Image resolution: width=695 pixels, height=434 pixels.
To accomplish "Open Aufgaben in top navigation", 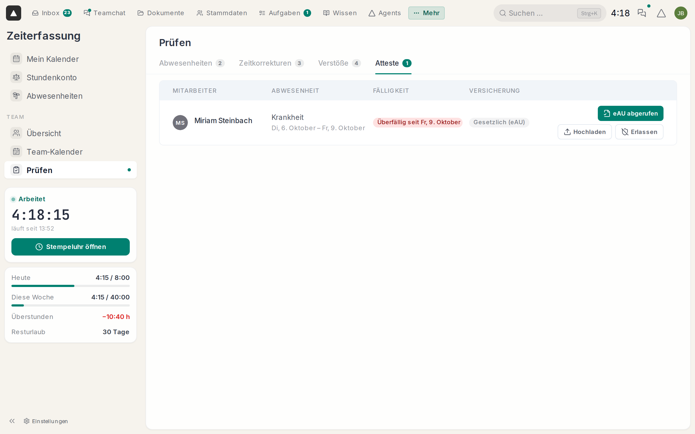I will pos(285,13).
